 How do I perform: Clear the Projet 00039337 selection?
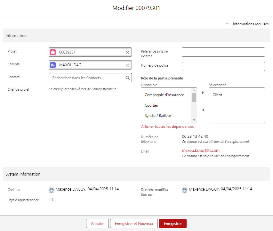point(127,52)
